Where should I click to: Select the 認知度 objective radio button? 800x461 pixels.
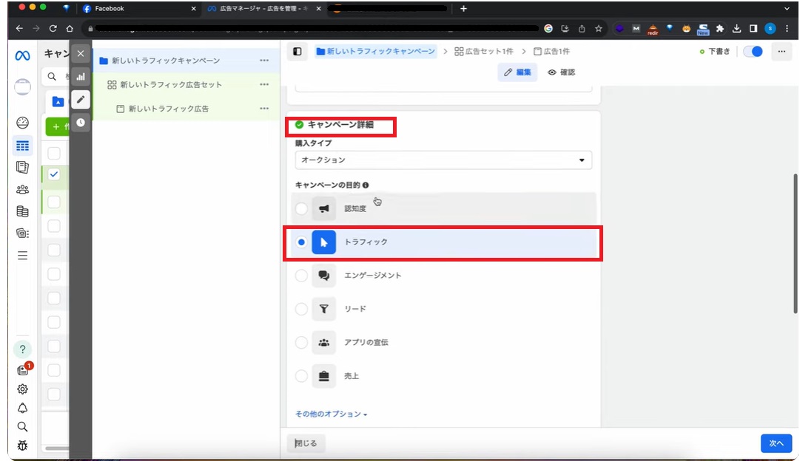(301, 209)
